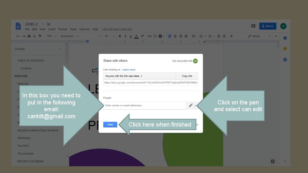The image size is (308, 173).
Task: Select Center align
Action: click(x=175, y=36)
